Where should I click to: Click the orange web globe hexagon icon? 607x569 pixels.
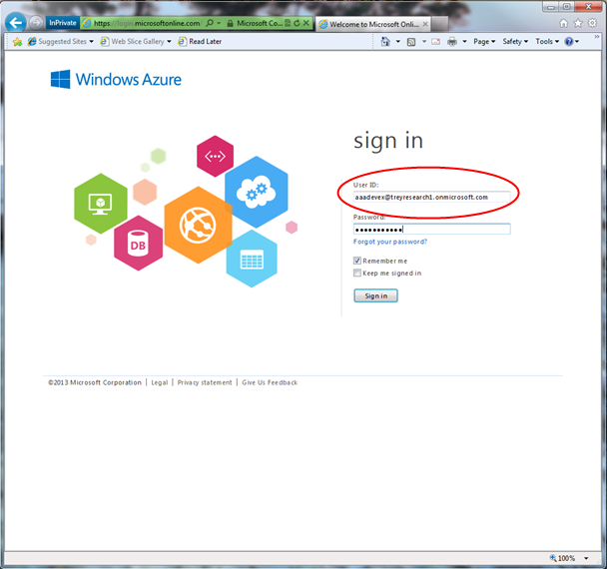[x=198, y=225]
